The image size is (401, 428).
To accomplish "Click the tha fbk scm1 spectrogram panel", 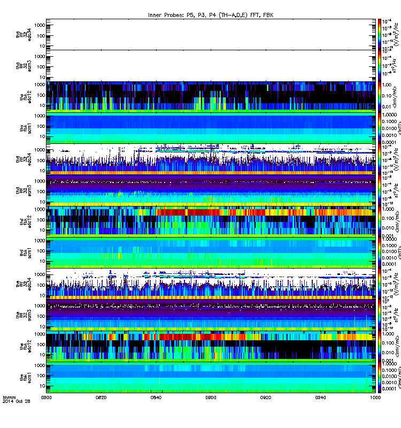I will coord(211,128).
